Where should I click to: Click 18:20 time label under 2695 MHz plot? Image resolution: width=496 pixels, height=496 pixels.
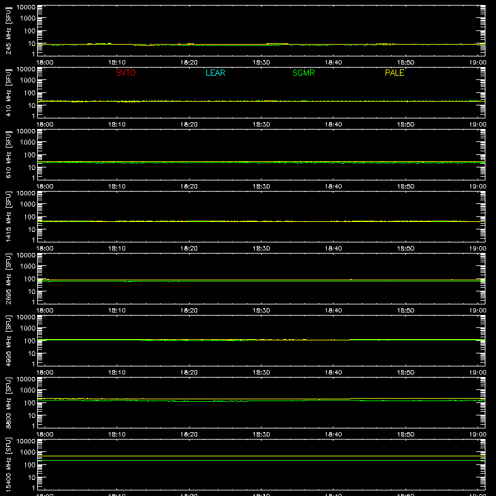coord(189,311)
